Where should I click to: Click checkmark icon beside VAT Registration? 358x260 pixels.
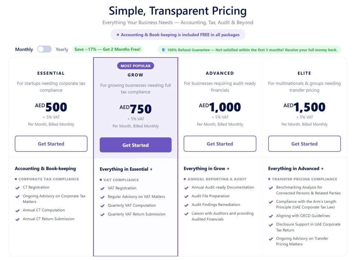pos(103,188)
